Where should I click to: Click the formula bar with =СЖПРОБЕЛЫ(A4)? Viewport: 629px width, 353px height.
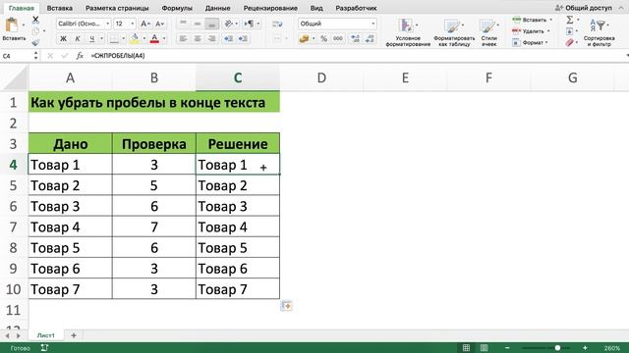click(x=357, y=56)
